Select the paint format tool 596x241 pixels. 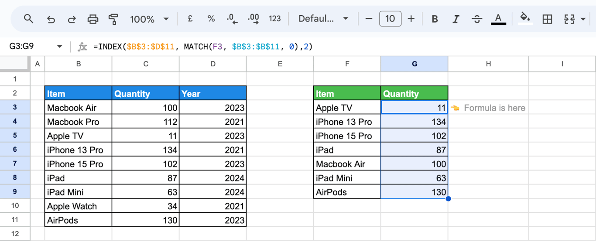click(x=113, y=19)
